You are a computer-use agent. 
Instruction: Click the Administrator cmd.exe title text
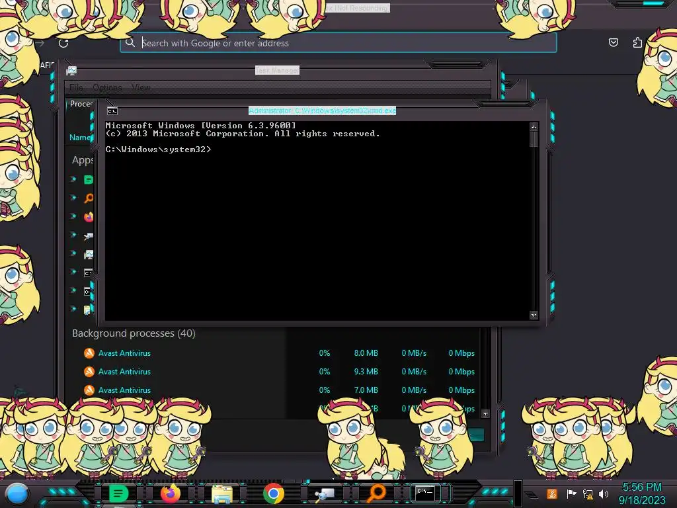(322, 110)
